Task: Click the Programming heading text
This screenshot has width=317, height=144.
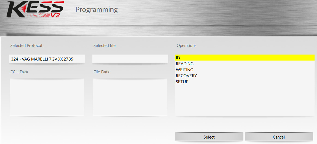Action: point(96,10)
